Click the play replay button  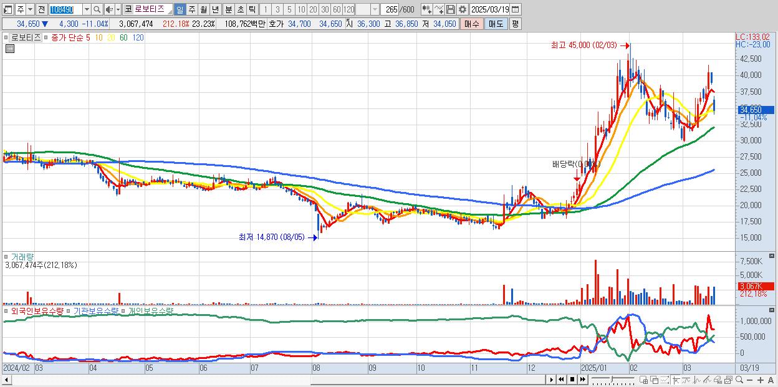[551, 380]
